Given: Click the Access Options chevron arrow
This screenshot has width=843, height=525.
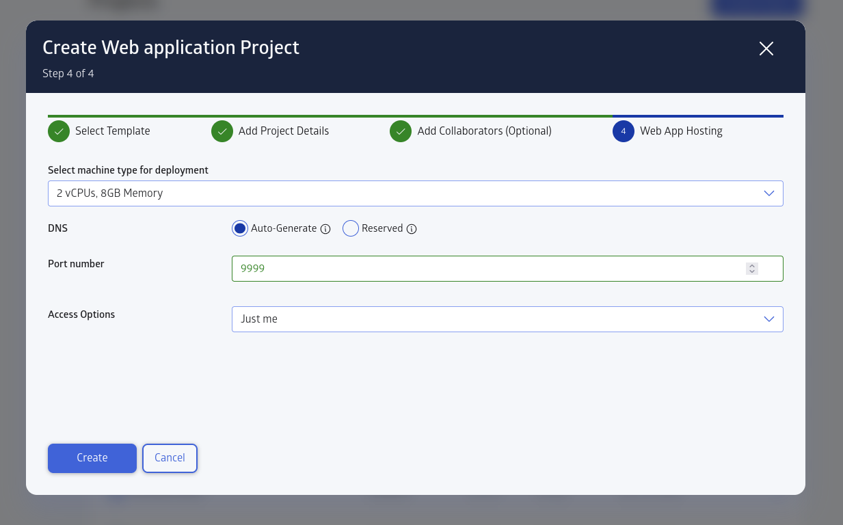Looking at the screenshot, I should (768, 319).
